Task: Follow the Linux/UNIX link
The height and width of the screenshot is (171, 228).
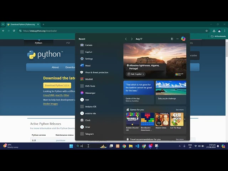Action: pyautogui.click(x=49, y=95)
